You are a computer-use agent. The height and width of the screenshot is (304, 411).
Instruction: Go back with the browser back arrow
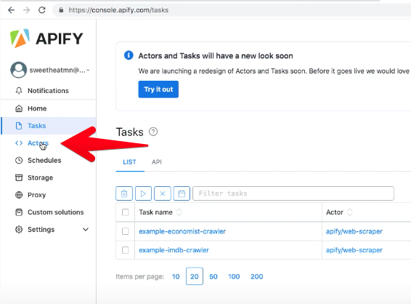(x=12, y=10)
